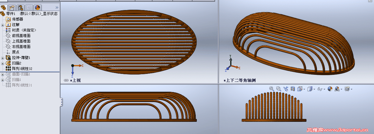
Task: Expand the 扫描2 sweep feature
Action: [x=2, y=63]
